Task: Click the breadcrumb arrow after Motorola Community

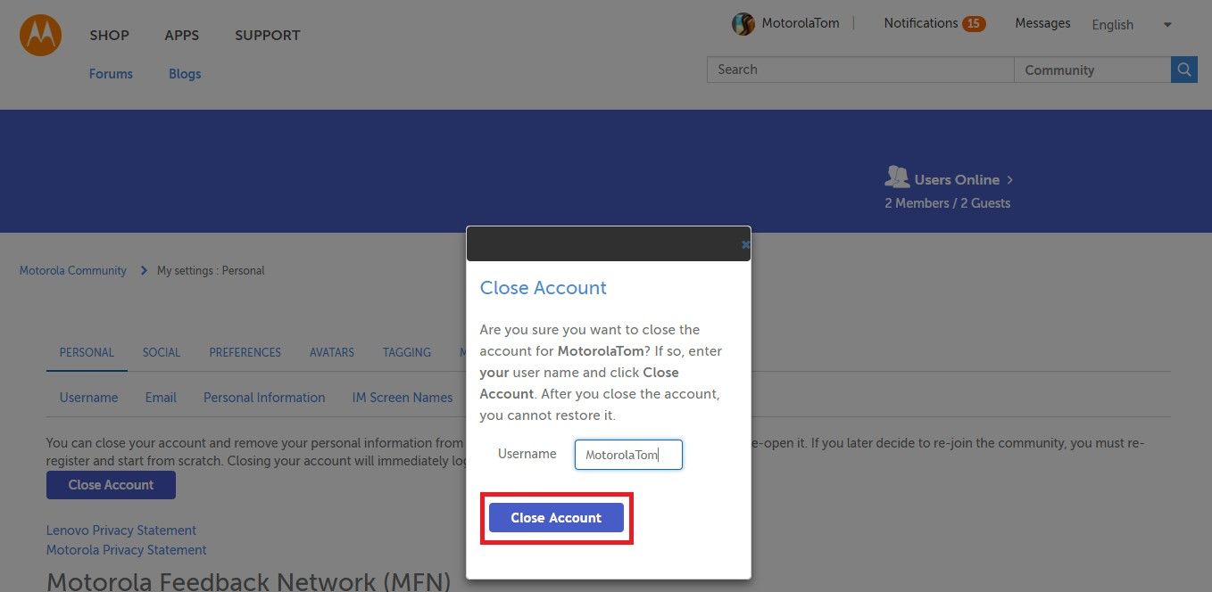Action: pos(143,270)
